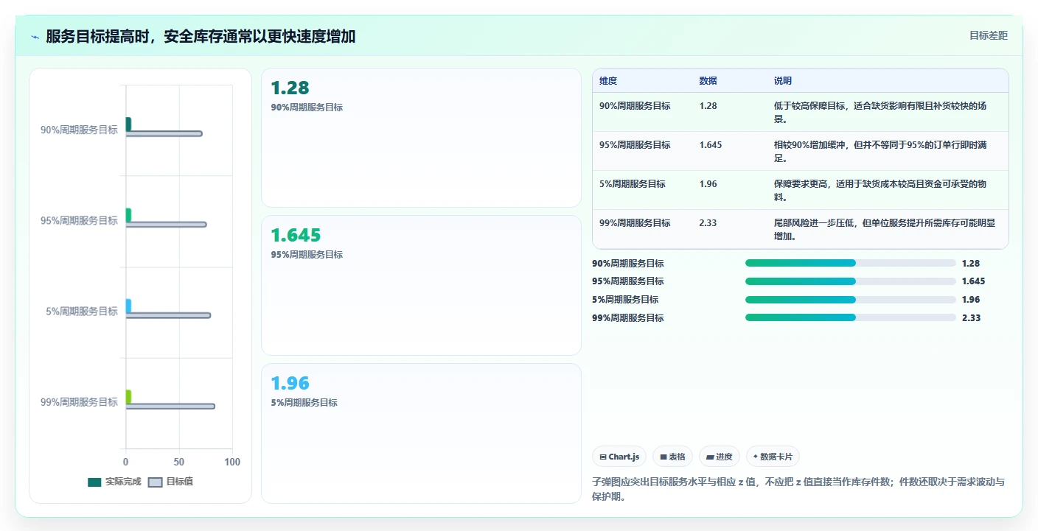Click the header title 服务目标提高时
Image resolution: width=1038 pixels, height=531 pixels.
tap(201, 37)
